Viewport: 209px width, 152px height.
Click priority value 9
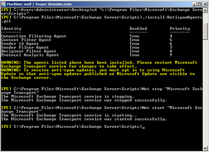pyautogui.click(x=171, y=55)
